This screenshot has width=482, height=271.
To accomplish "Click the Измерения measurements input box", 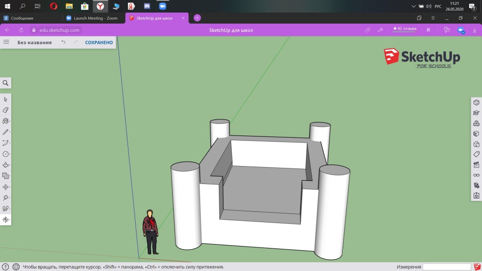I will (x=446, y=267).
